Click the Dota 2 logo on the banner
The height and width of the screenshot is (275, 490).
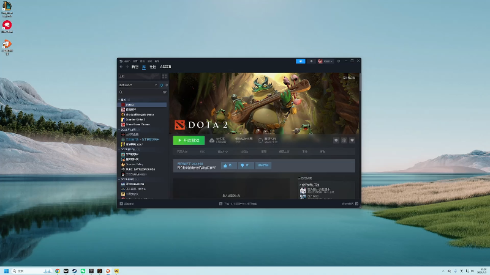click(x=202, y=125)
